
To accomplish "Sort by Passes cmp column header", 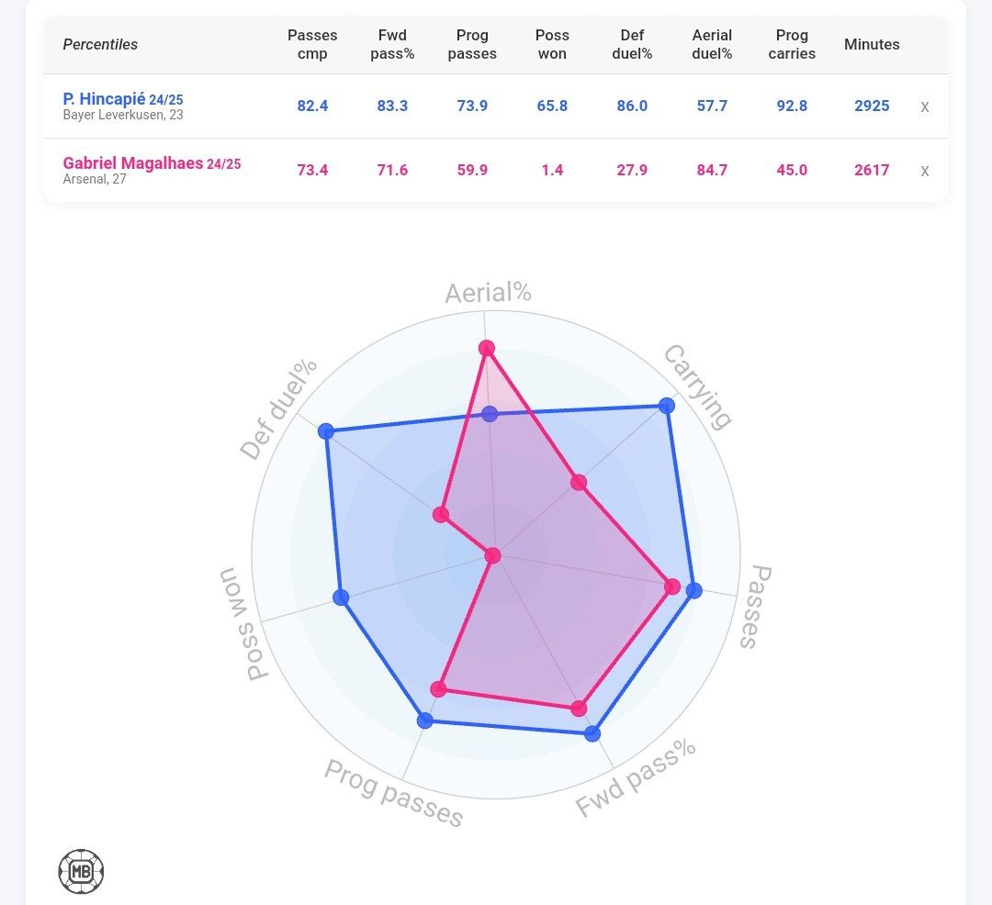I will (312, 44).
